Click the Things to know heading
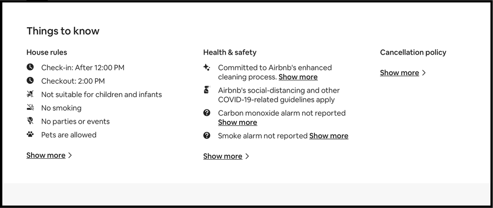This screenshot has height=208, width=493. 63,31
